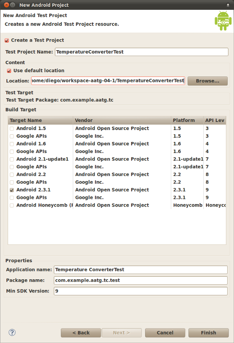234x343 pixels.
Task: Click the 'Android Open Source Project' vendor in Android 1.5 row
Action: pyautogui.click(x=112, y=128)
